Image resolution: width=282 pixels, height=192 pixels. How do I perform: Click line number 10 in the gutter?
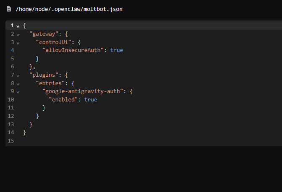click(x=11, y=100)
